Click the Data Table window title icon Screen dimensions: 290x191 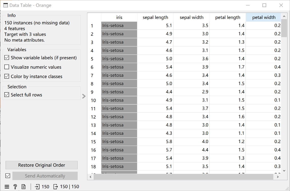6,5
